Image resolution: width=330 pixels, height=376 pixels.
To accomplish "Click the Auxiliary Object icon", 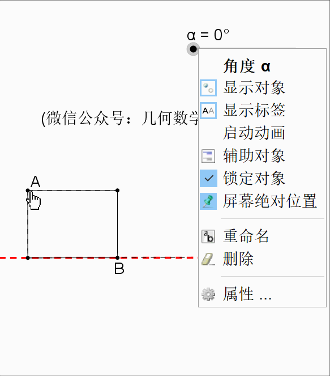I will coord(208,156).
